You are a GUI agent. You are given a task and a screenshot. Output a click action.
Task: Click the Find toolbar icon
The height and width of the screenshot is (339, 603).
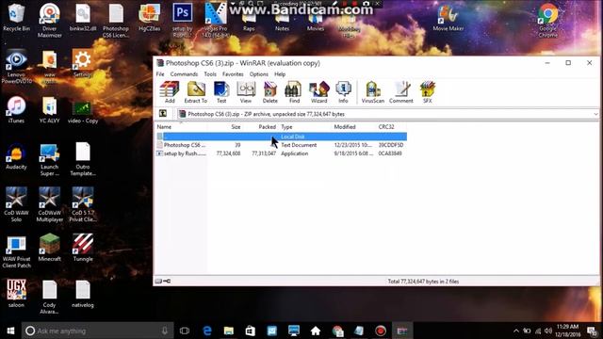(x=294, y=92)
